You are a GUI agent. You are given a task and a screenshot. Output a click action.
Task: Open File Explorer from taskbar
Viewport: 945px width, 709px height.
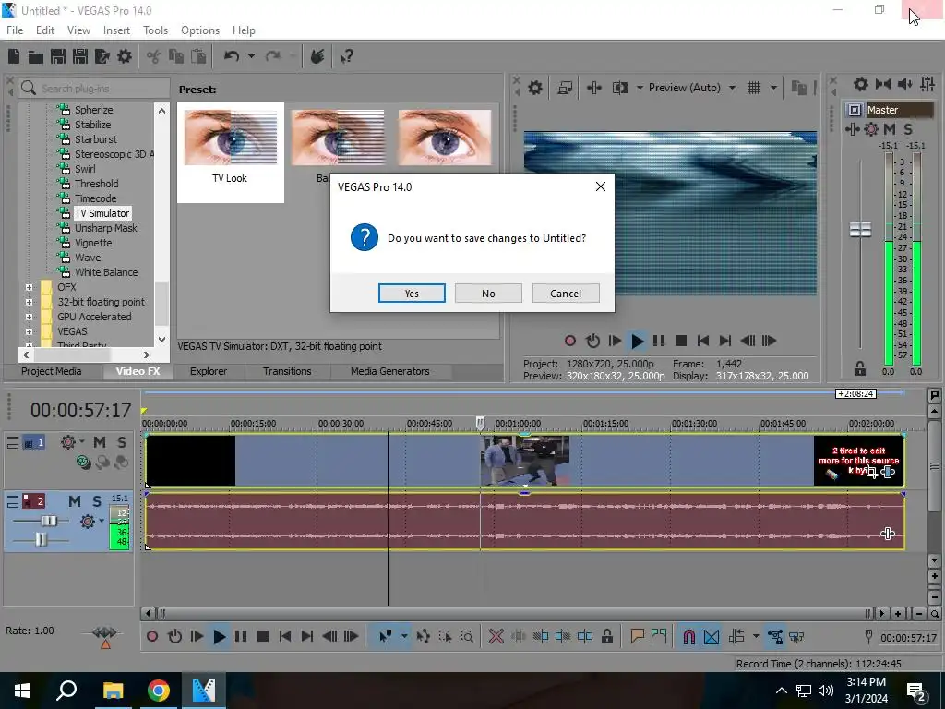pos(113,691)
